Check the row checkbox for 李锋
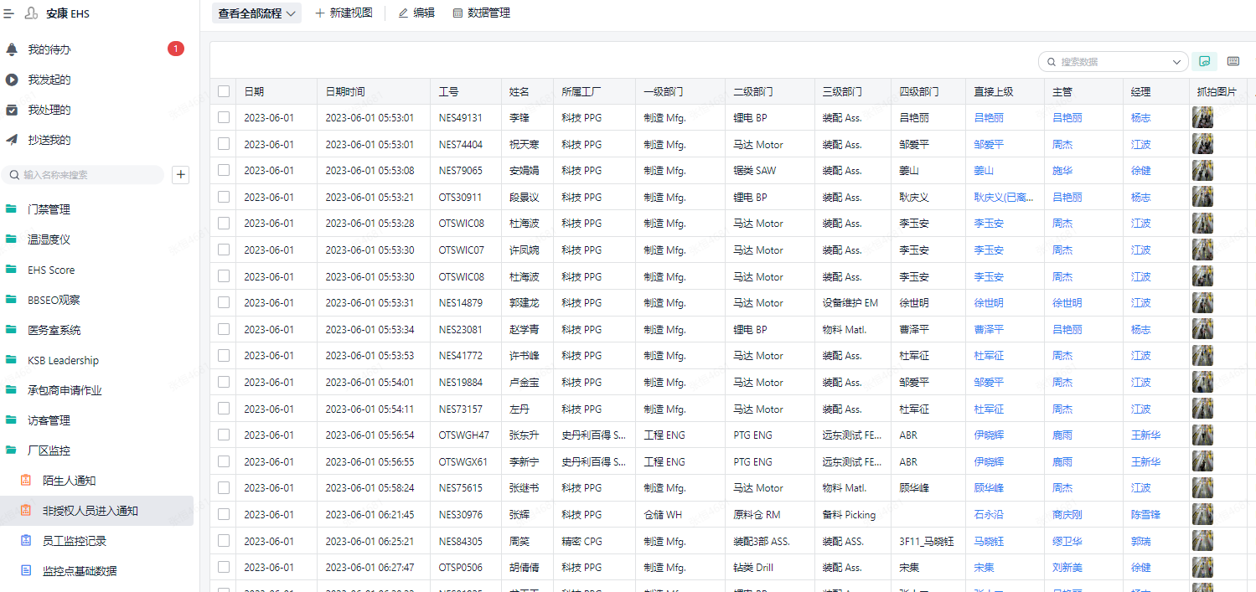Image resolution: width=1256 pixels, height=592 pixels. click(224, 118)
